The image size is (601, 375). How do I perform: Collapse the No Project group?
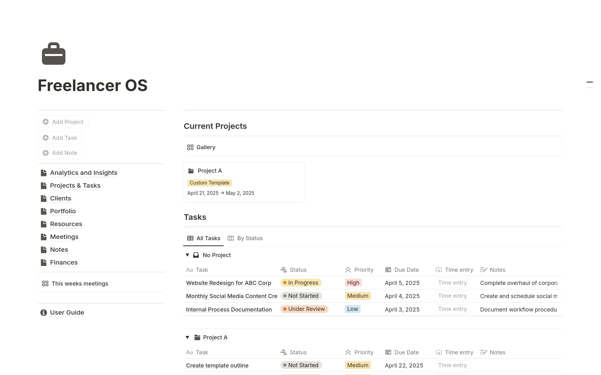(187, 255)
